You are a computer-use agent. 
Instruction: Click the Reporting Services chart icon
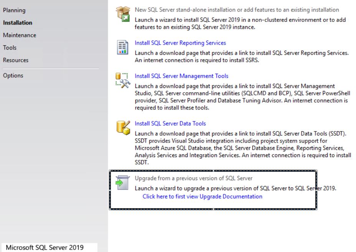tap(123, 47)
